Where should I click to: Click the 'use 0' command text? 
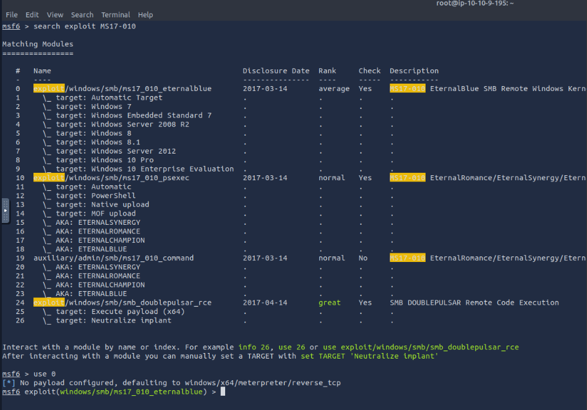(45, 374)
